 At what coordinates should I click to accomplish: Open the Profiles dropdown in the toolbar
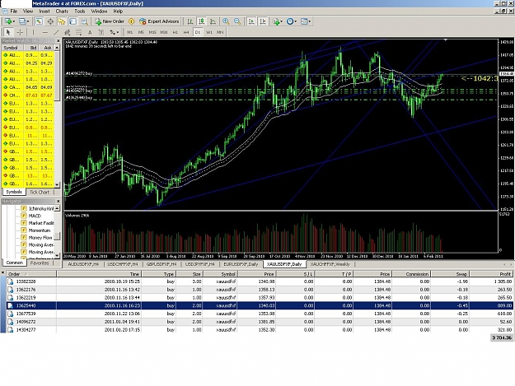[x=24, y=21]
